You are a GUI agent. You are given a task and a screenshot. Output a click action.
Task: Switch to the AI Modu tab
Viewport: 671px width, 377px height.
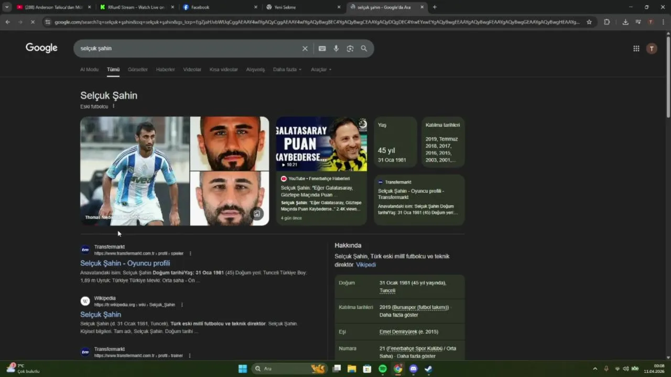point(89,70)
